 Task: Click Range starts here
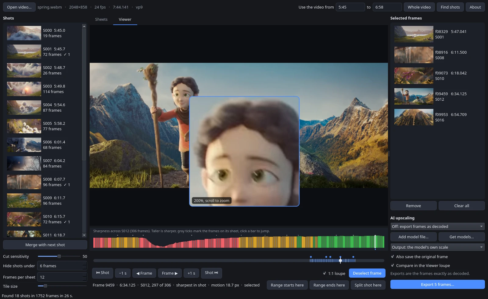pyautogui.click(x=287, y=285)
